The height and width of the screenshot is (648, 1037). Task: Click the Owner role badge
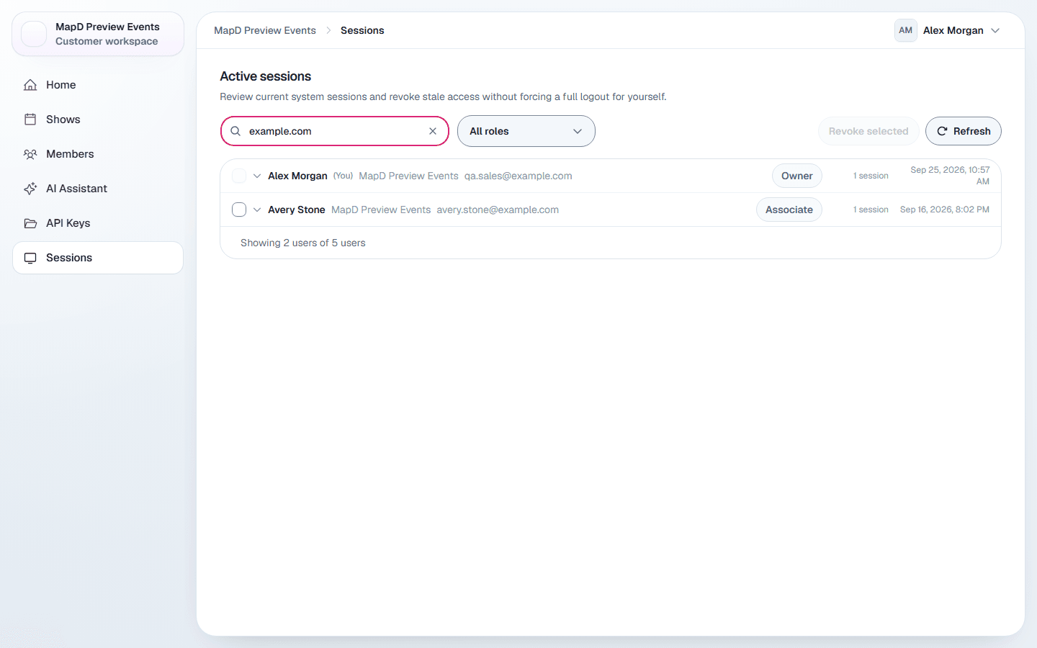click(797, 176)
